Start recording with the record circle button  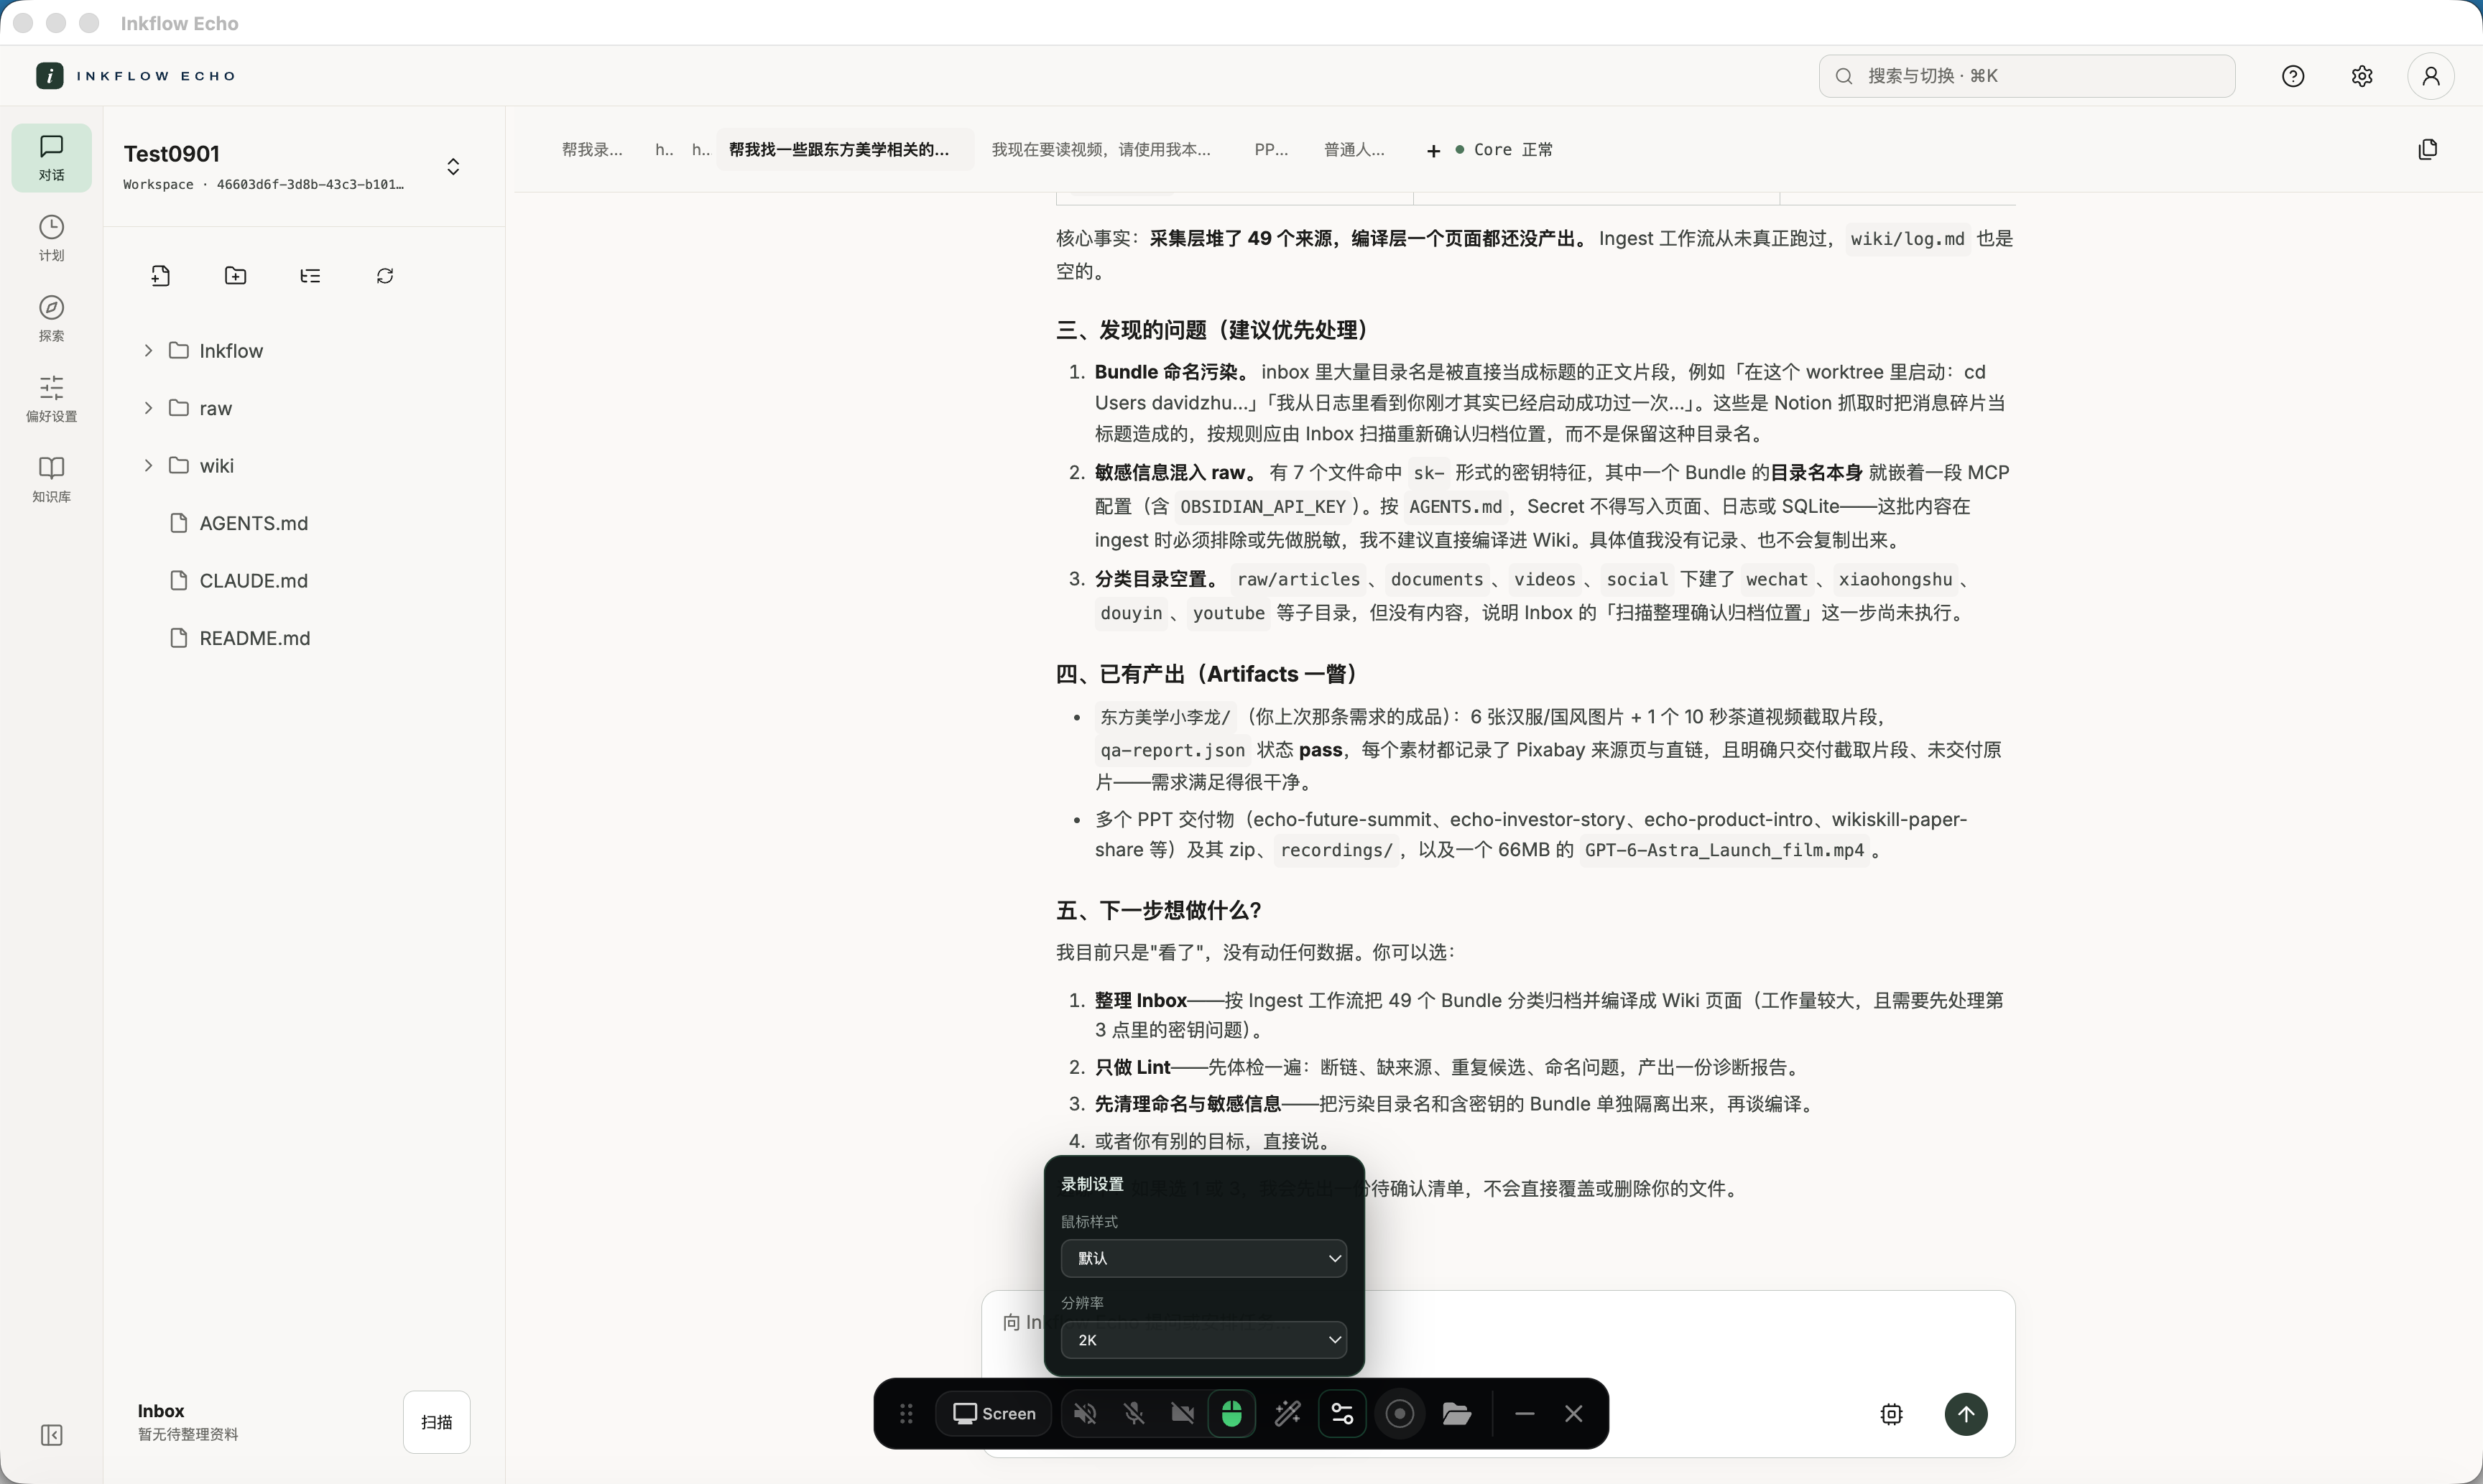(x=1400, y=1414)
